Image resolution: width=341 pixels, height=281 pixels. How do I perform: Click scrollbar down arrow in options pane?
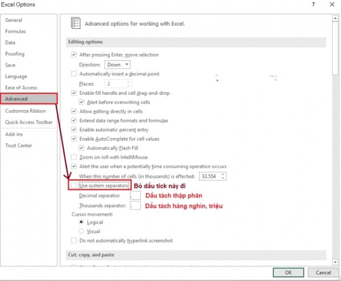tap(335, 262)
